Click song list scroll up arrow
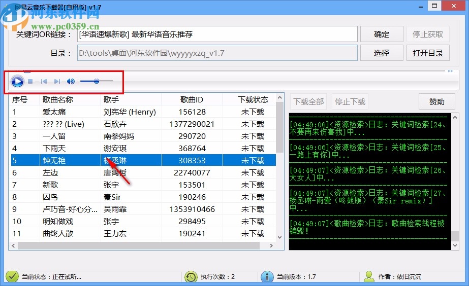 click(279, 98)
